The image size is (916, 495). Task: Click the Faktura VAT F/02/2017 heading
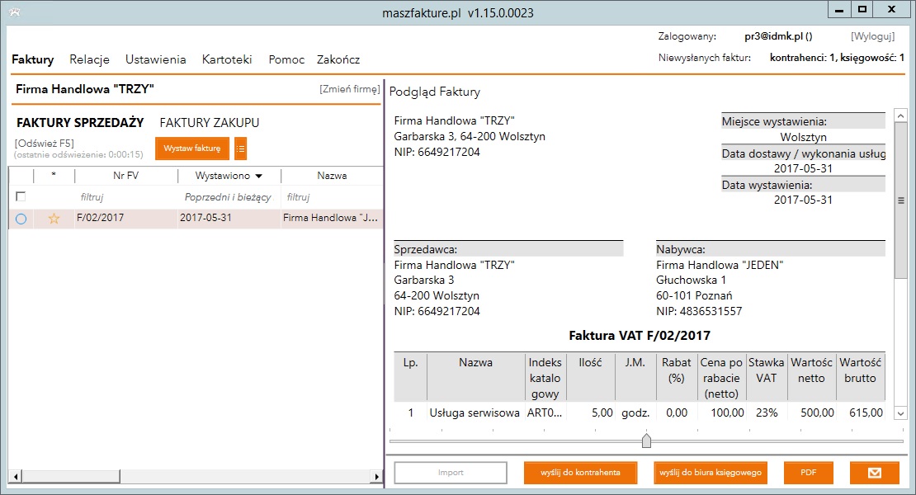tap(640, 336)
